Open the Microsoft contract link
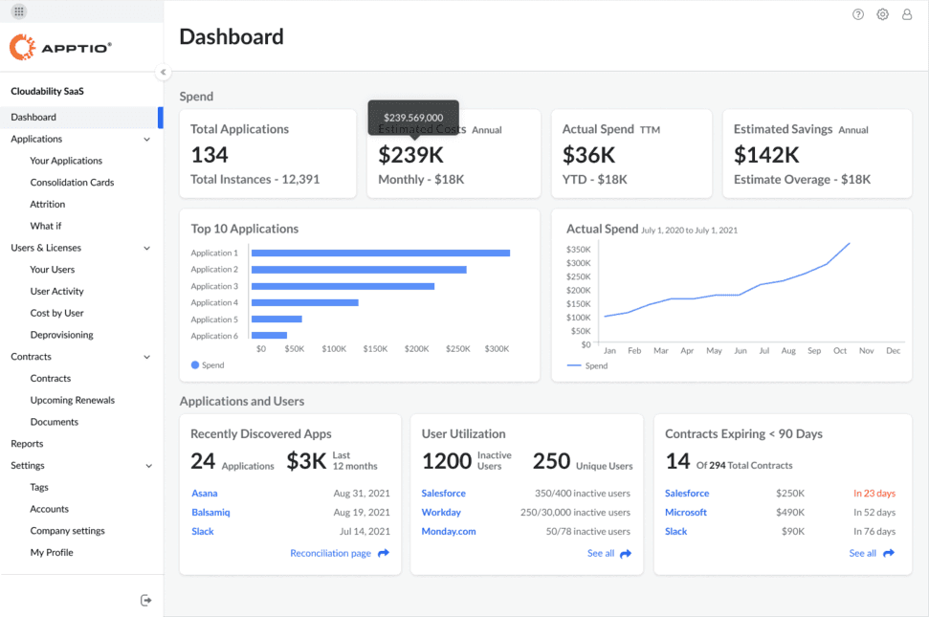 [x=685, y=512]
